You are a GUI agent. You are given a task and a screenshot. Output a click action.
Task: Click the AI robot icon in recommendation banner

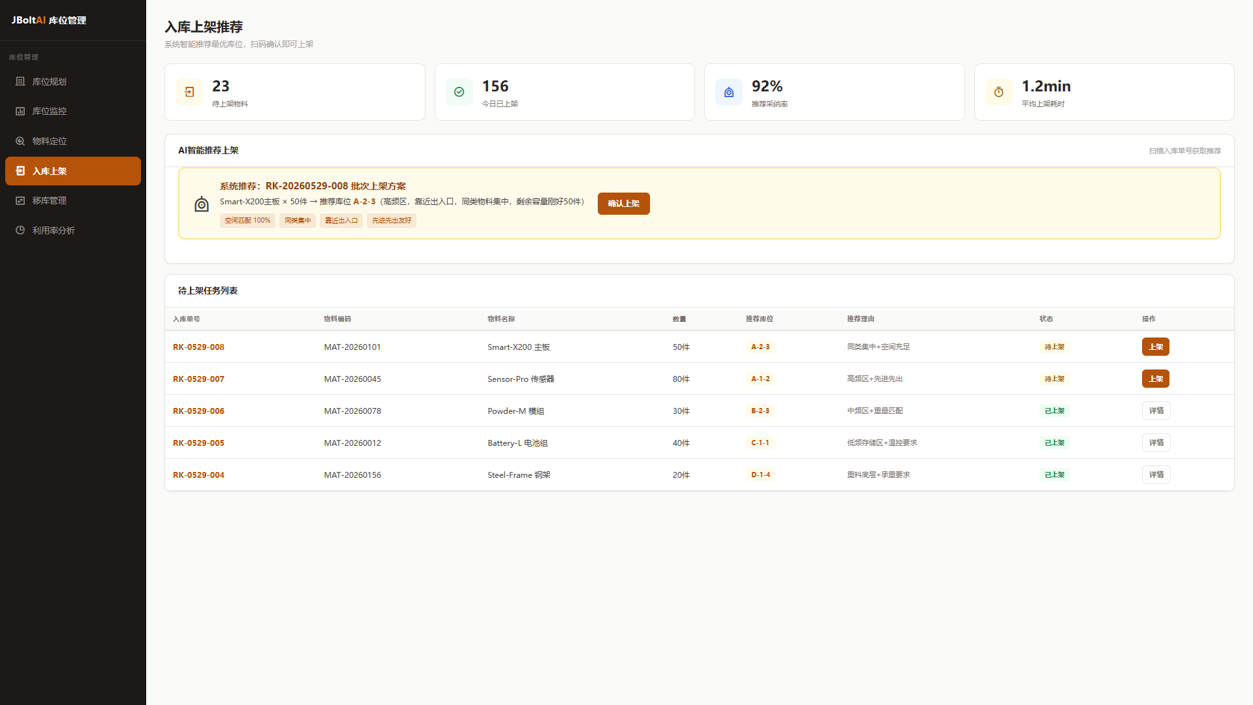pyautogui.click(x=202, y=204)
